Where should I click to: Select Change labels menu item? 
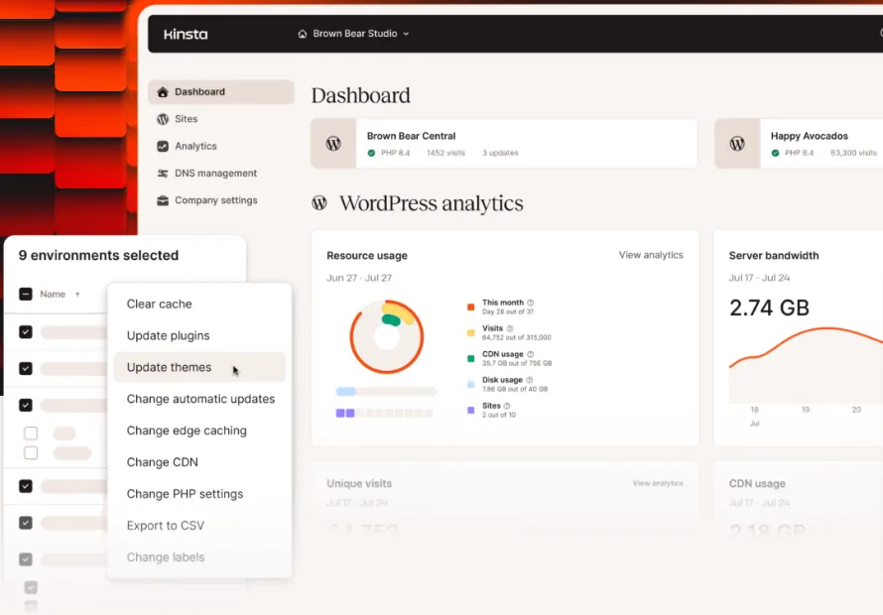pyautogui.click(x=199, y=557)
